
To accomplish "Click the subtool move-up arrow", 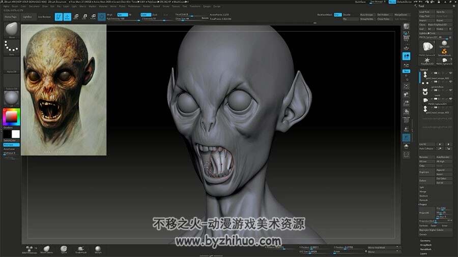I will (x=440, y=144).
